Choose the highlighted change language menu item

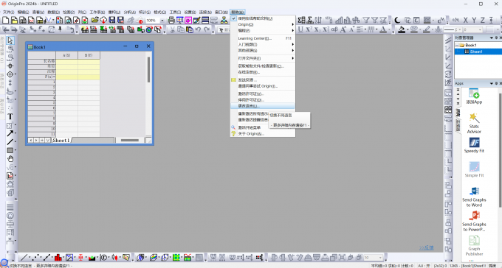(x=263, y=106)
